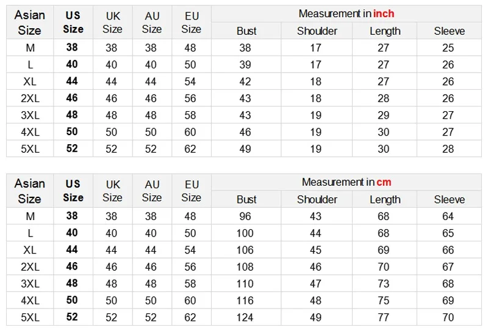488x333 pixels.
Task: Select the Length value 77 in cm table
Action: 384,317
